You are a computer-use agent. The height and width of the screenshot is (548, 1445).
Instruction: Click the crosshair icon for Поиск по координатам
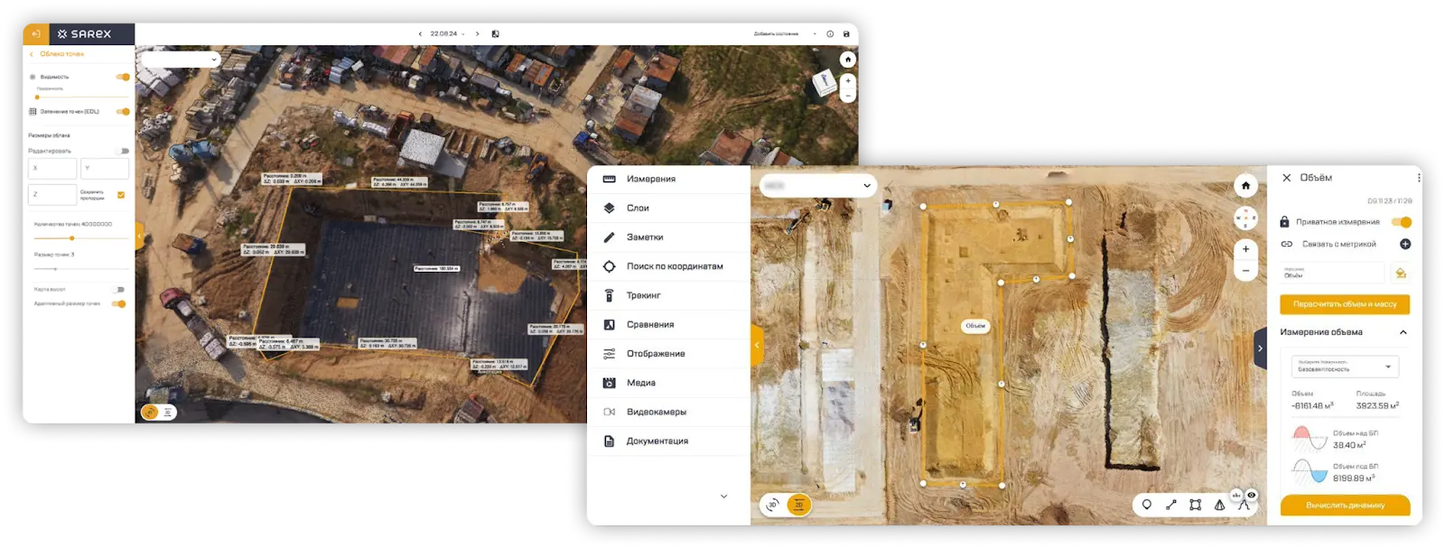[x=609, y=266]
